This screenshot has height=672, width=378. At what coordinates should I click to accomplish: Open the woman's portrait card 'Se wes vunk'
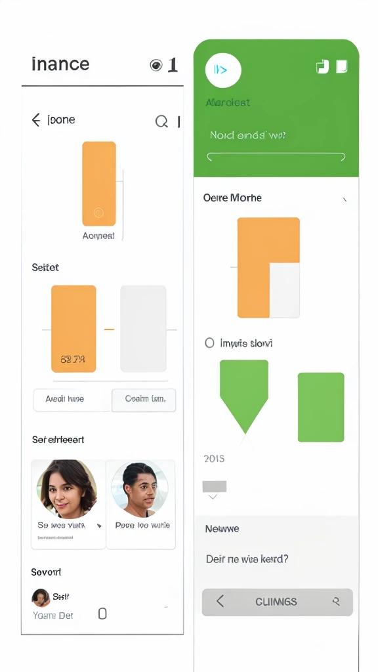point(68,505)
